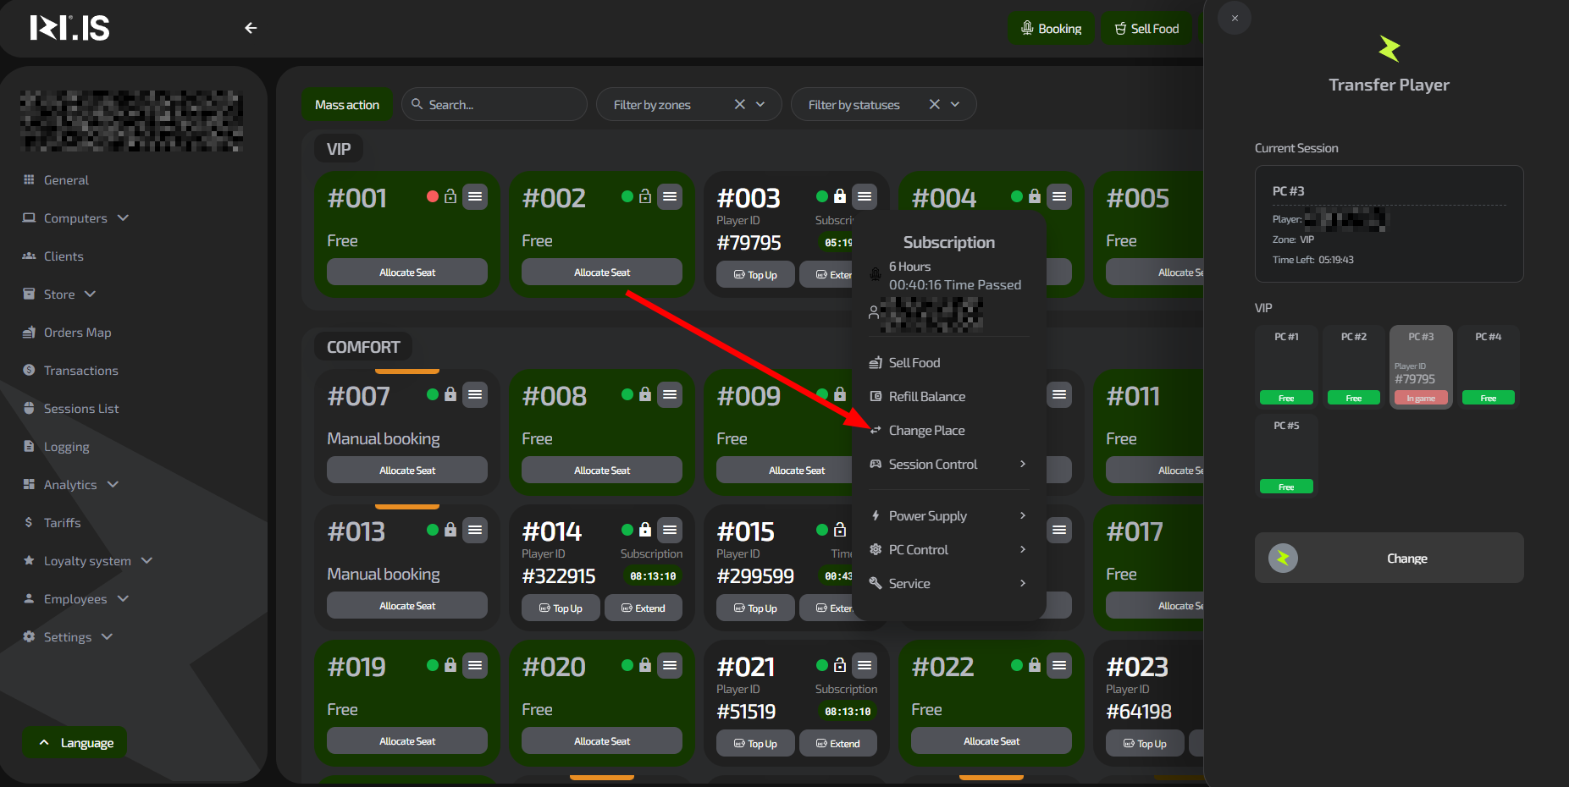Click Sell Food cart icon in header
The image size is (1569, 787).
coord(1120,29)
